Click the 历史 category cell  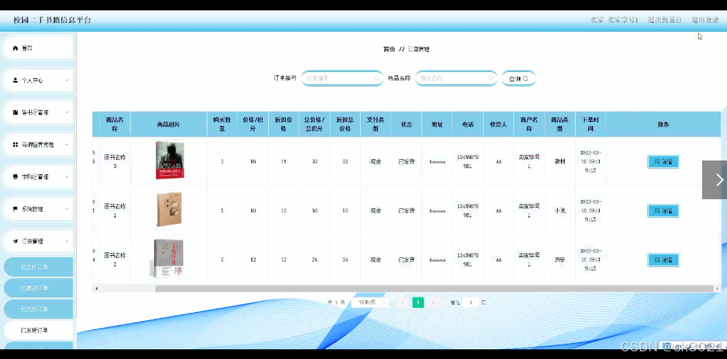click(560, 260)
